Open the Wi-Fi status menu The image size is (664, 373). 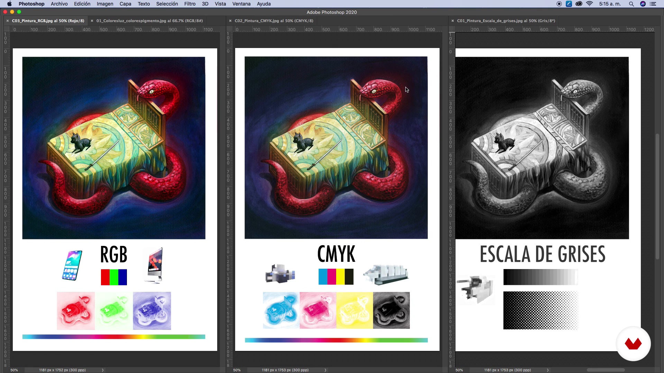coord(590,4)
